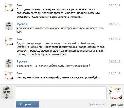This screenshot has width=124, height=108.
Task: Click the 20.03.12 date stamp
Action: pyautogui.click(x=115, y=5)
